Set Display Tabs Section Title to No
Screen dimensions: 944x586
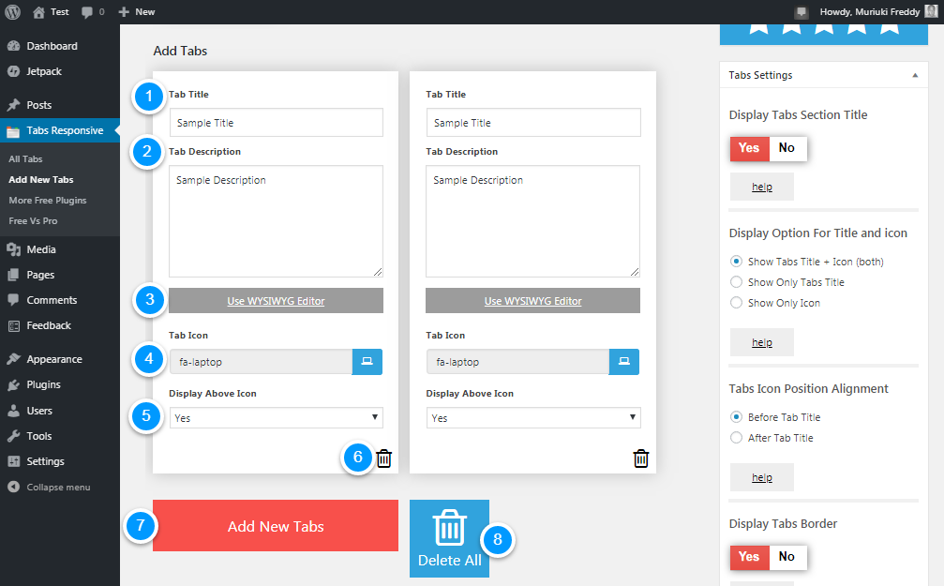click(x=787, y=148)
